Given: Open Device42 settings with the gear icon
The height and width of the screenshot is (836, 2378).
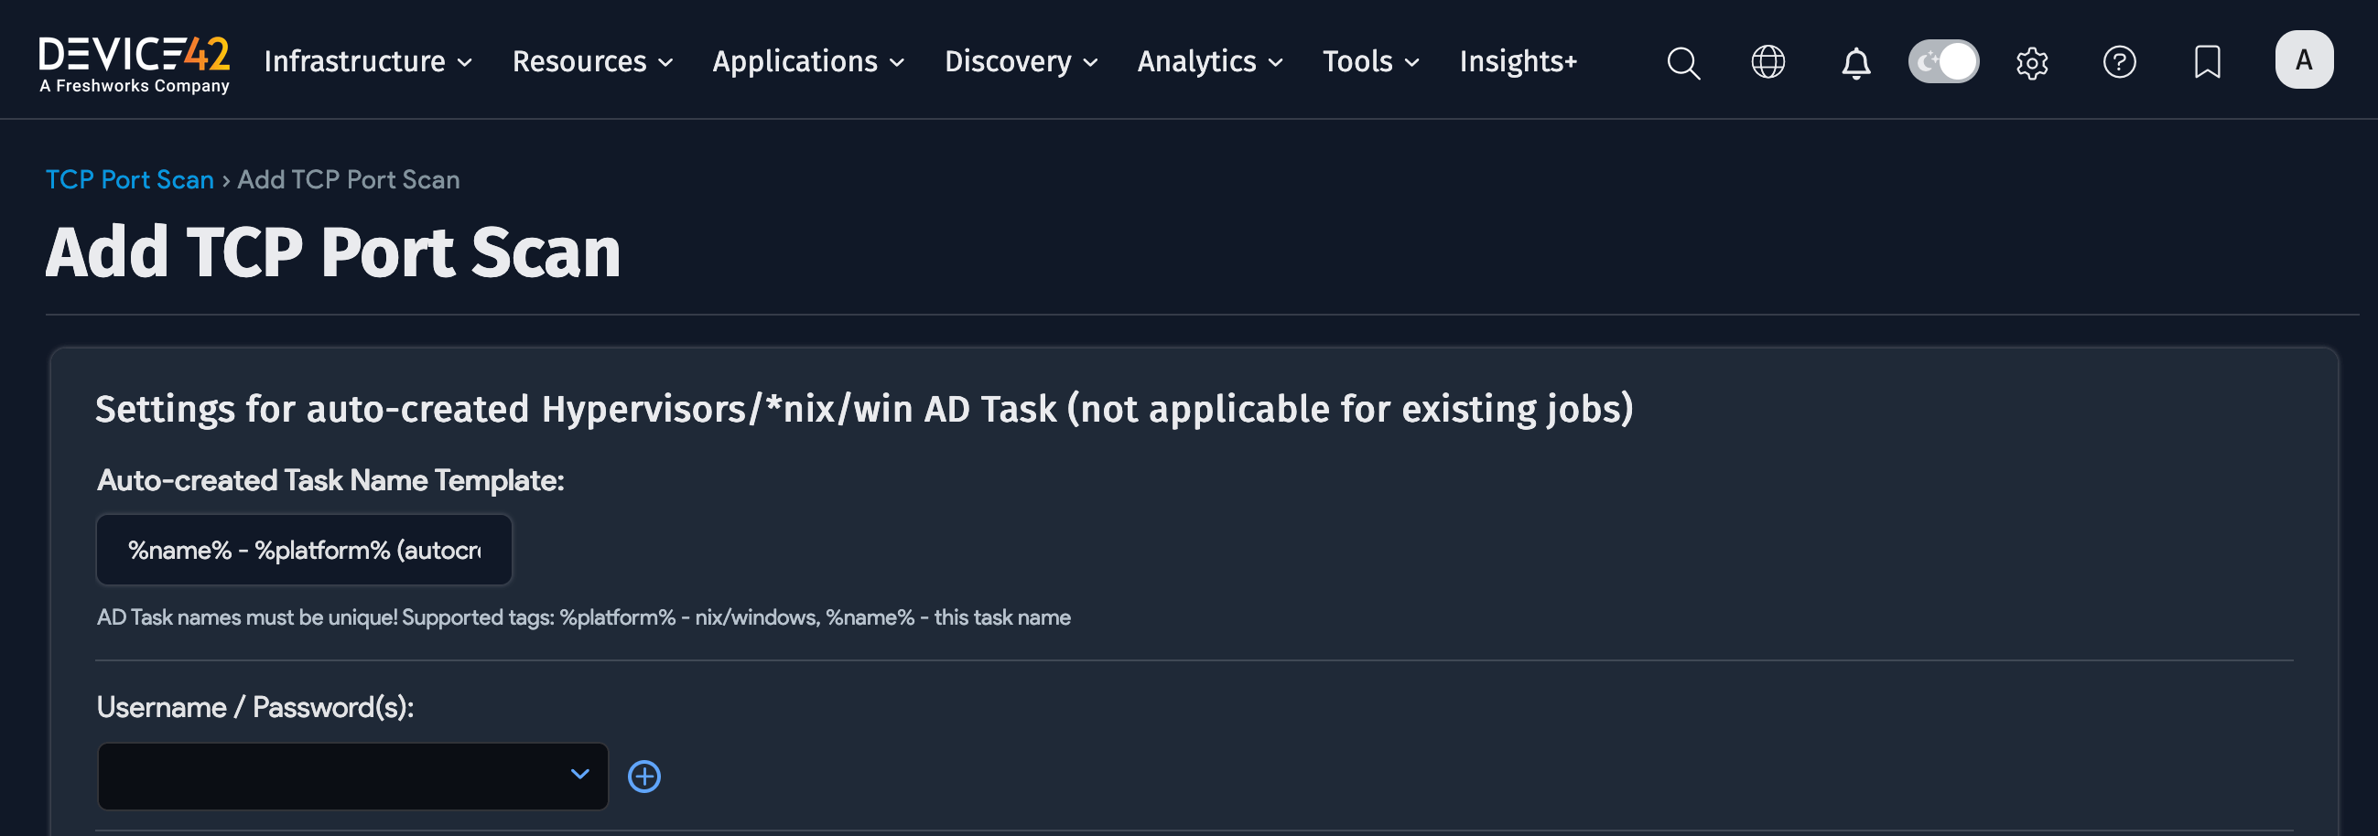Looking at the screenshot, I should pyautogui.click(x=2031, y=63).
